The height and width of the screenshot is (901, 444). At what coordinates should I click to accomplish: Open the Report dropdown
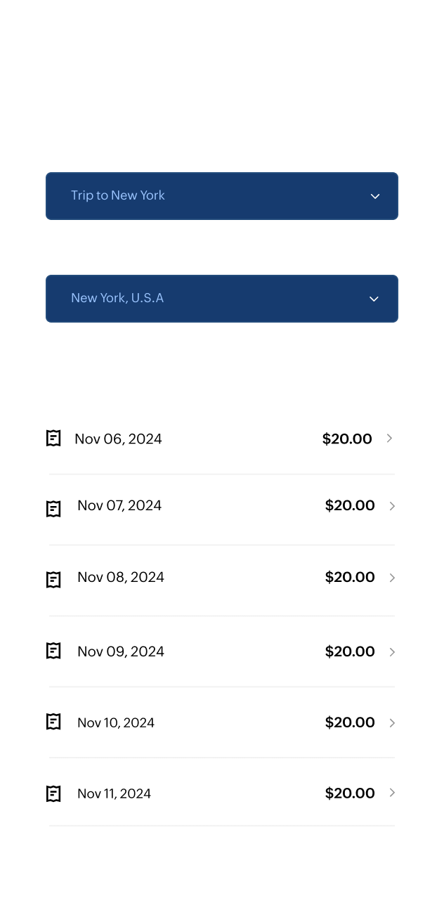click(222, 196)
